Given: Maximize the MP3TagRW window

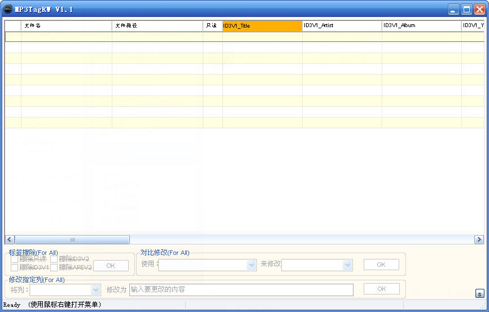Looking at the screenshot, I should click(x=466, y=10).
